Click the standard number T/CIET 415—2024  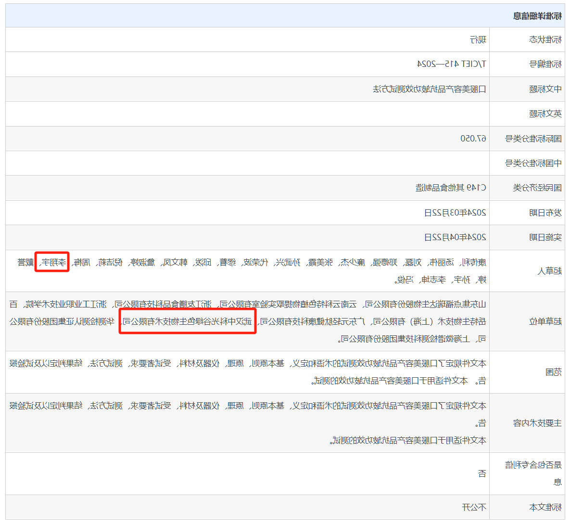click(452, 64)
